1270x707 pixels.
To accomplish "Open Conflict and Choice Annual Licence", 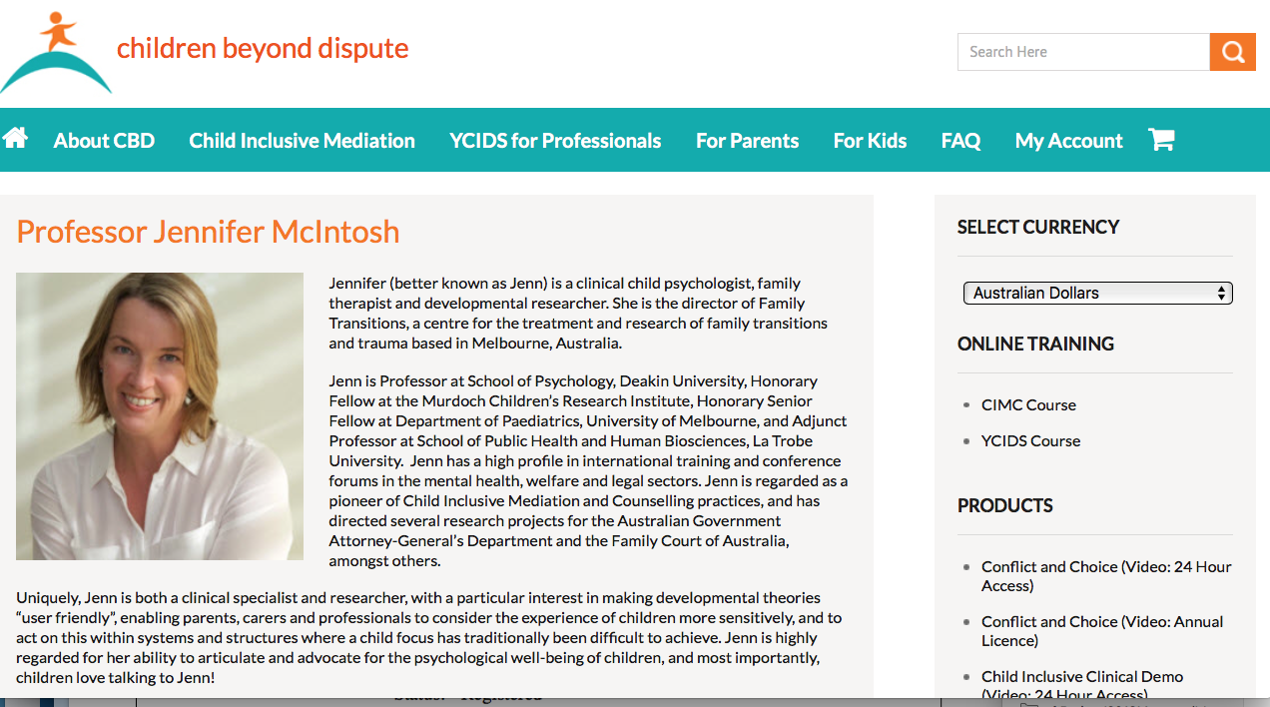I will 1101,631.
